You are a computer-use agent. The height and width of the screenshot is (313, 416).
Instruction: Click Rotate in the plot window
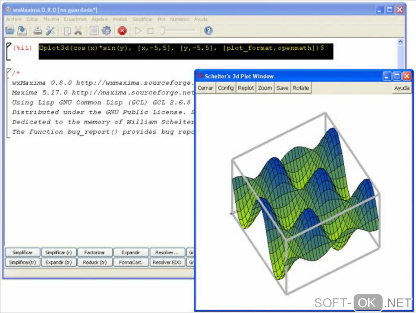(x=301, y=88)
